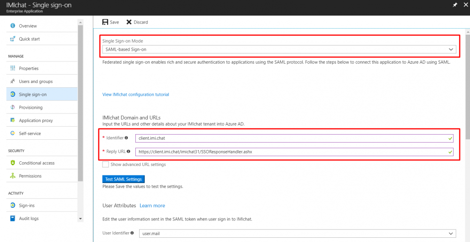Click the sidebar scroll down arrow
470x242 pixels.
pos(80,219)
